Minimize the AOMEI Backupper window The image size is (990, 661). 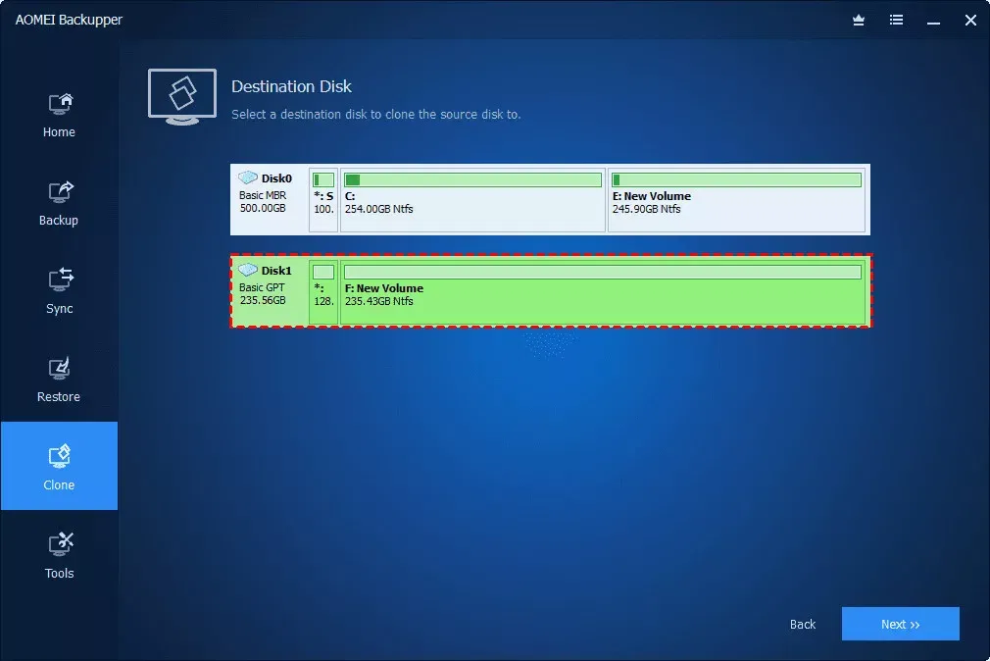point(934,21)
